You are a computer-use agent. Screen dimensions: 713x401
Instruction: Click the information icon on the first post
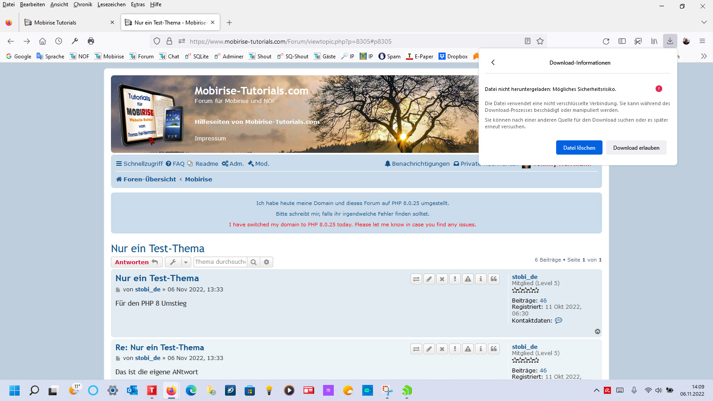tap(481, 279)
